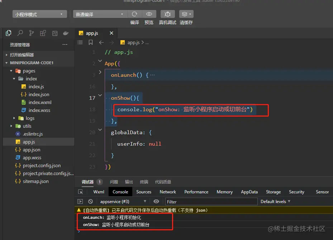333x240 pixels.
Task: Open the 小程序模式 mode dropdown
Action: pos(40,14)
